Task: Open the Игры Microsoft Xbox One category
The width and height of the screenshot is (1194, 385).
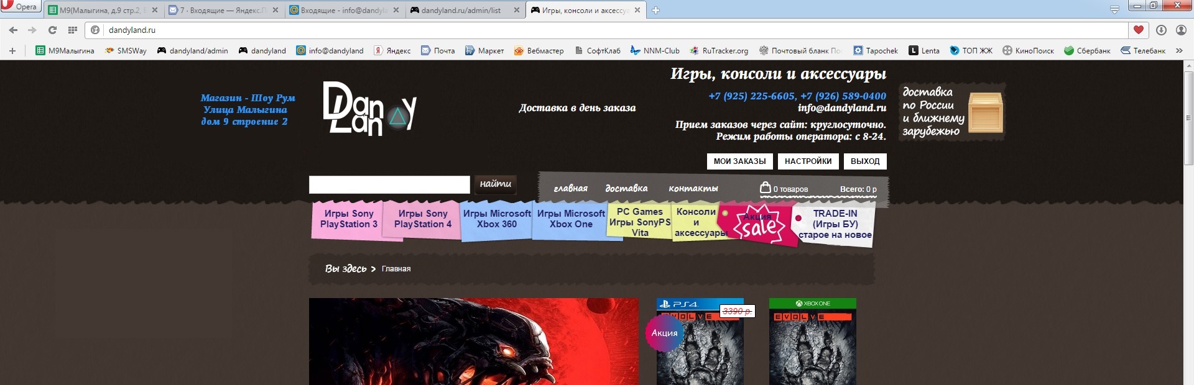Action: (571, 219)
